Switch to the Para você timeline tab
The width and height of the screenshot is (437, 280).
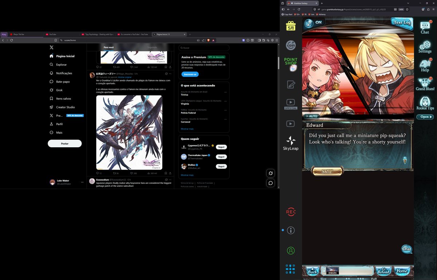pos(109,47)
